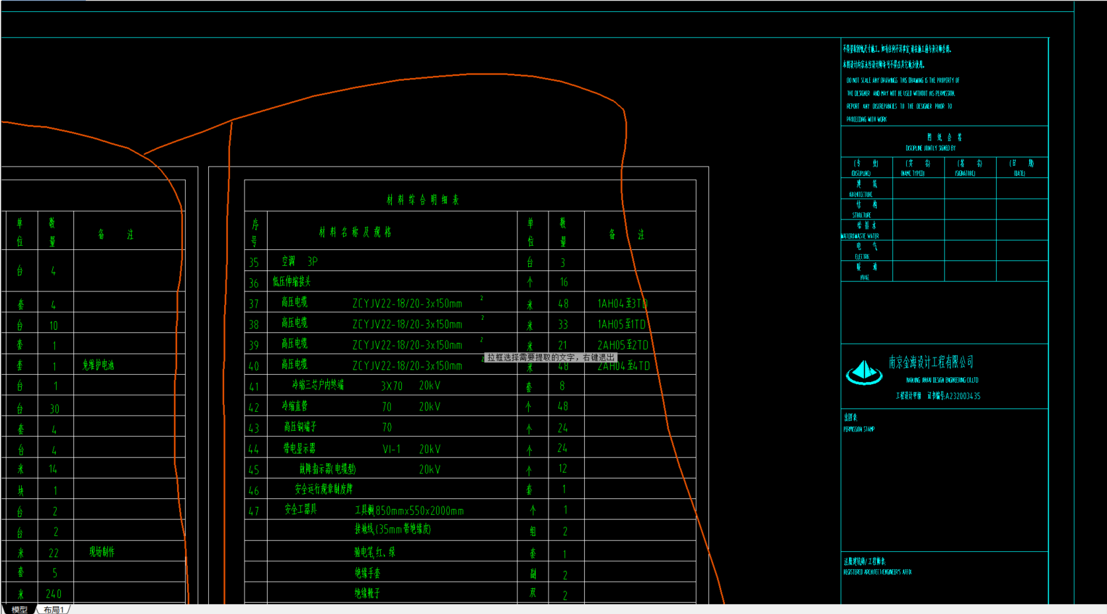The image size is (1107, 614).
Task: Select text 工具柜850mmx550x2000mm
Action: [x=409, y=510]
